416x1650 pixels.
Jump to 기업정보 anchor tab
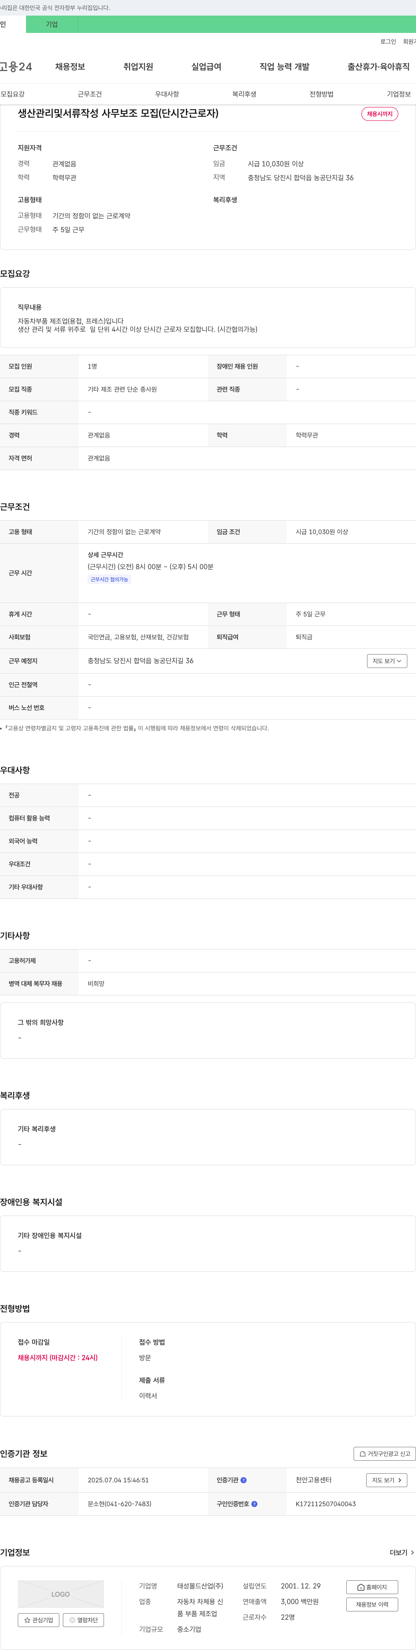399,94
